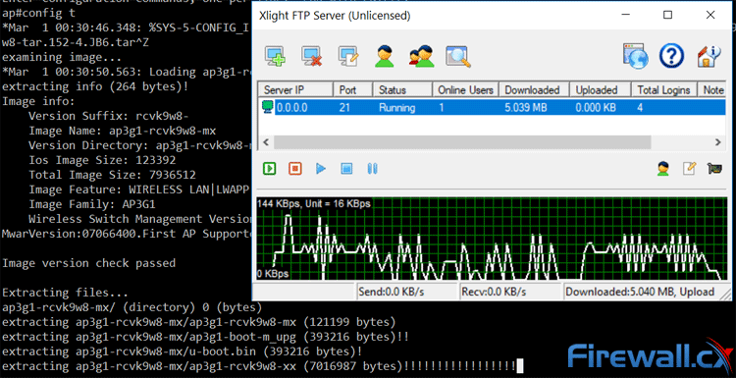Select the 0.0.0.0 server IP cell
Screen dimensions: 736x378
coord(292,108)
